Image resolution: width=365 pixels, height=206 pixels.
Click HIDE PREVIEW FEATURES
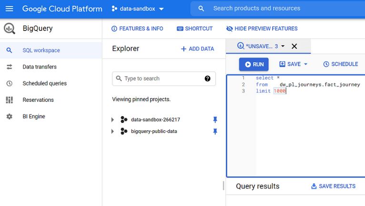click(262, 29)
